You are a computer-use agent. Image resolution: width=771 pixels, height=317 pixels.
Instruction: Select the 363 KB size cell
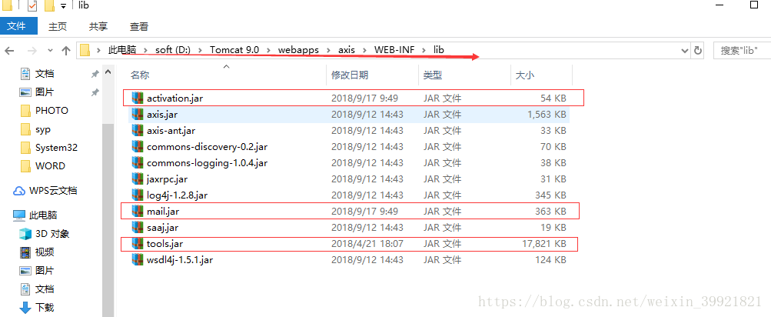550,212
